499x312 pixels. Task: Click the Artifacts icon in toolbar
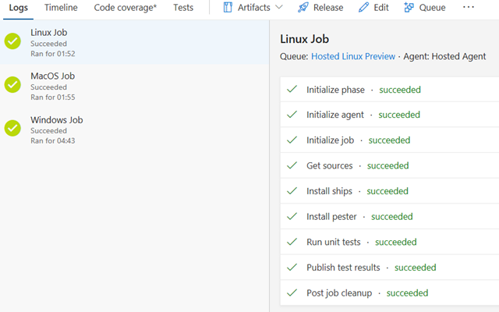(x=228, y=8)
